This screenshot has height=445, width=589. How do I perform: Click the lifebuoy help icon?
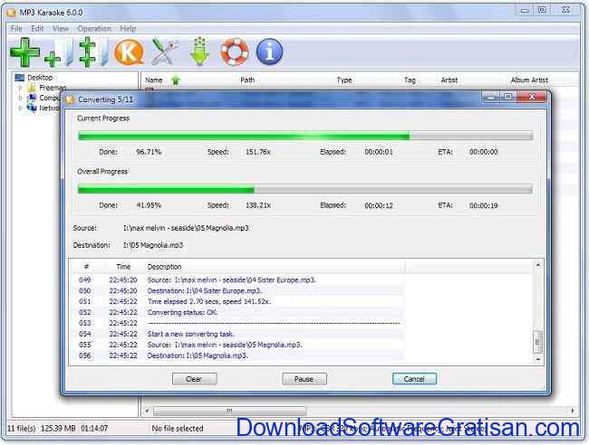[235, 52]
